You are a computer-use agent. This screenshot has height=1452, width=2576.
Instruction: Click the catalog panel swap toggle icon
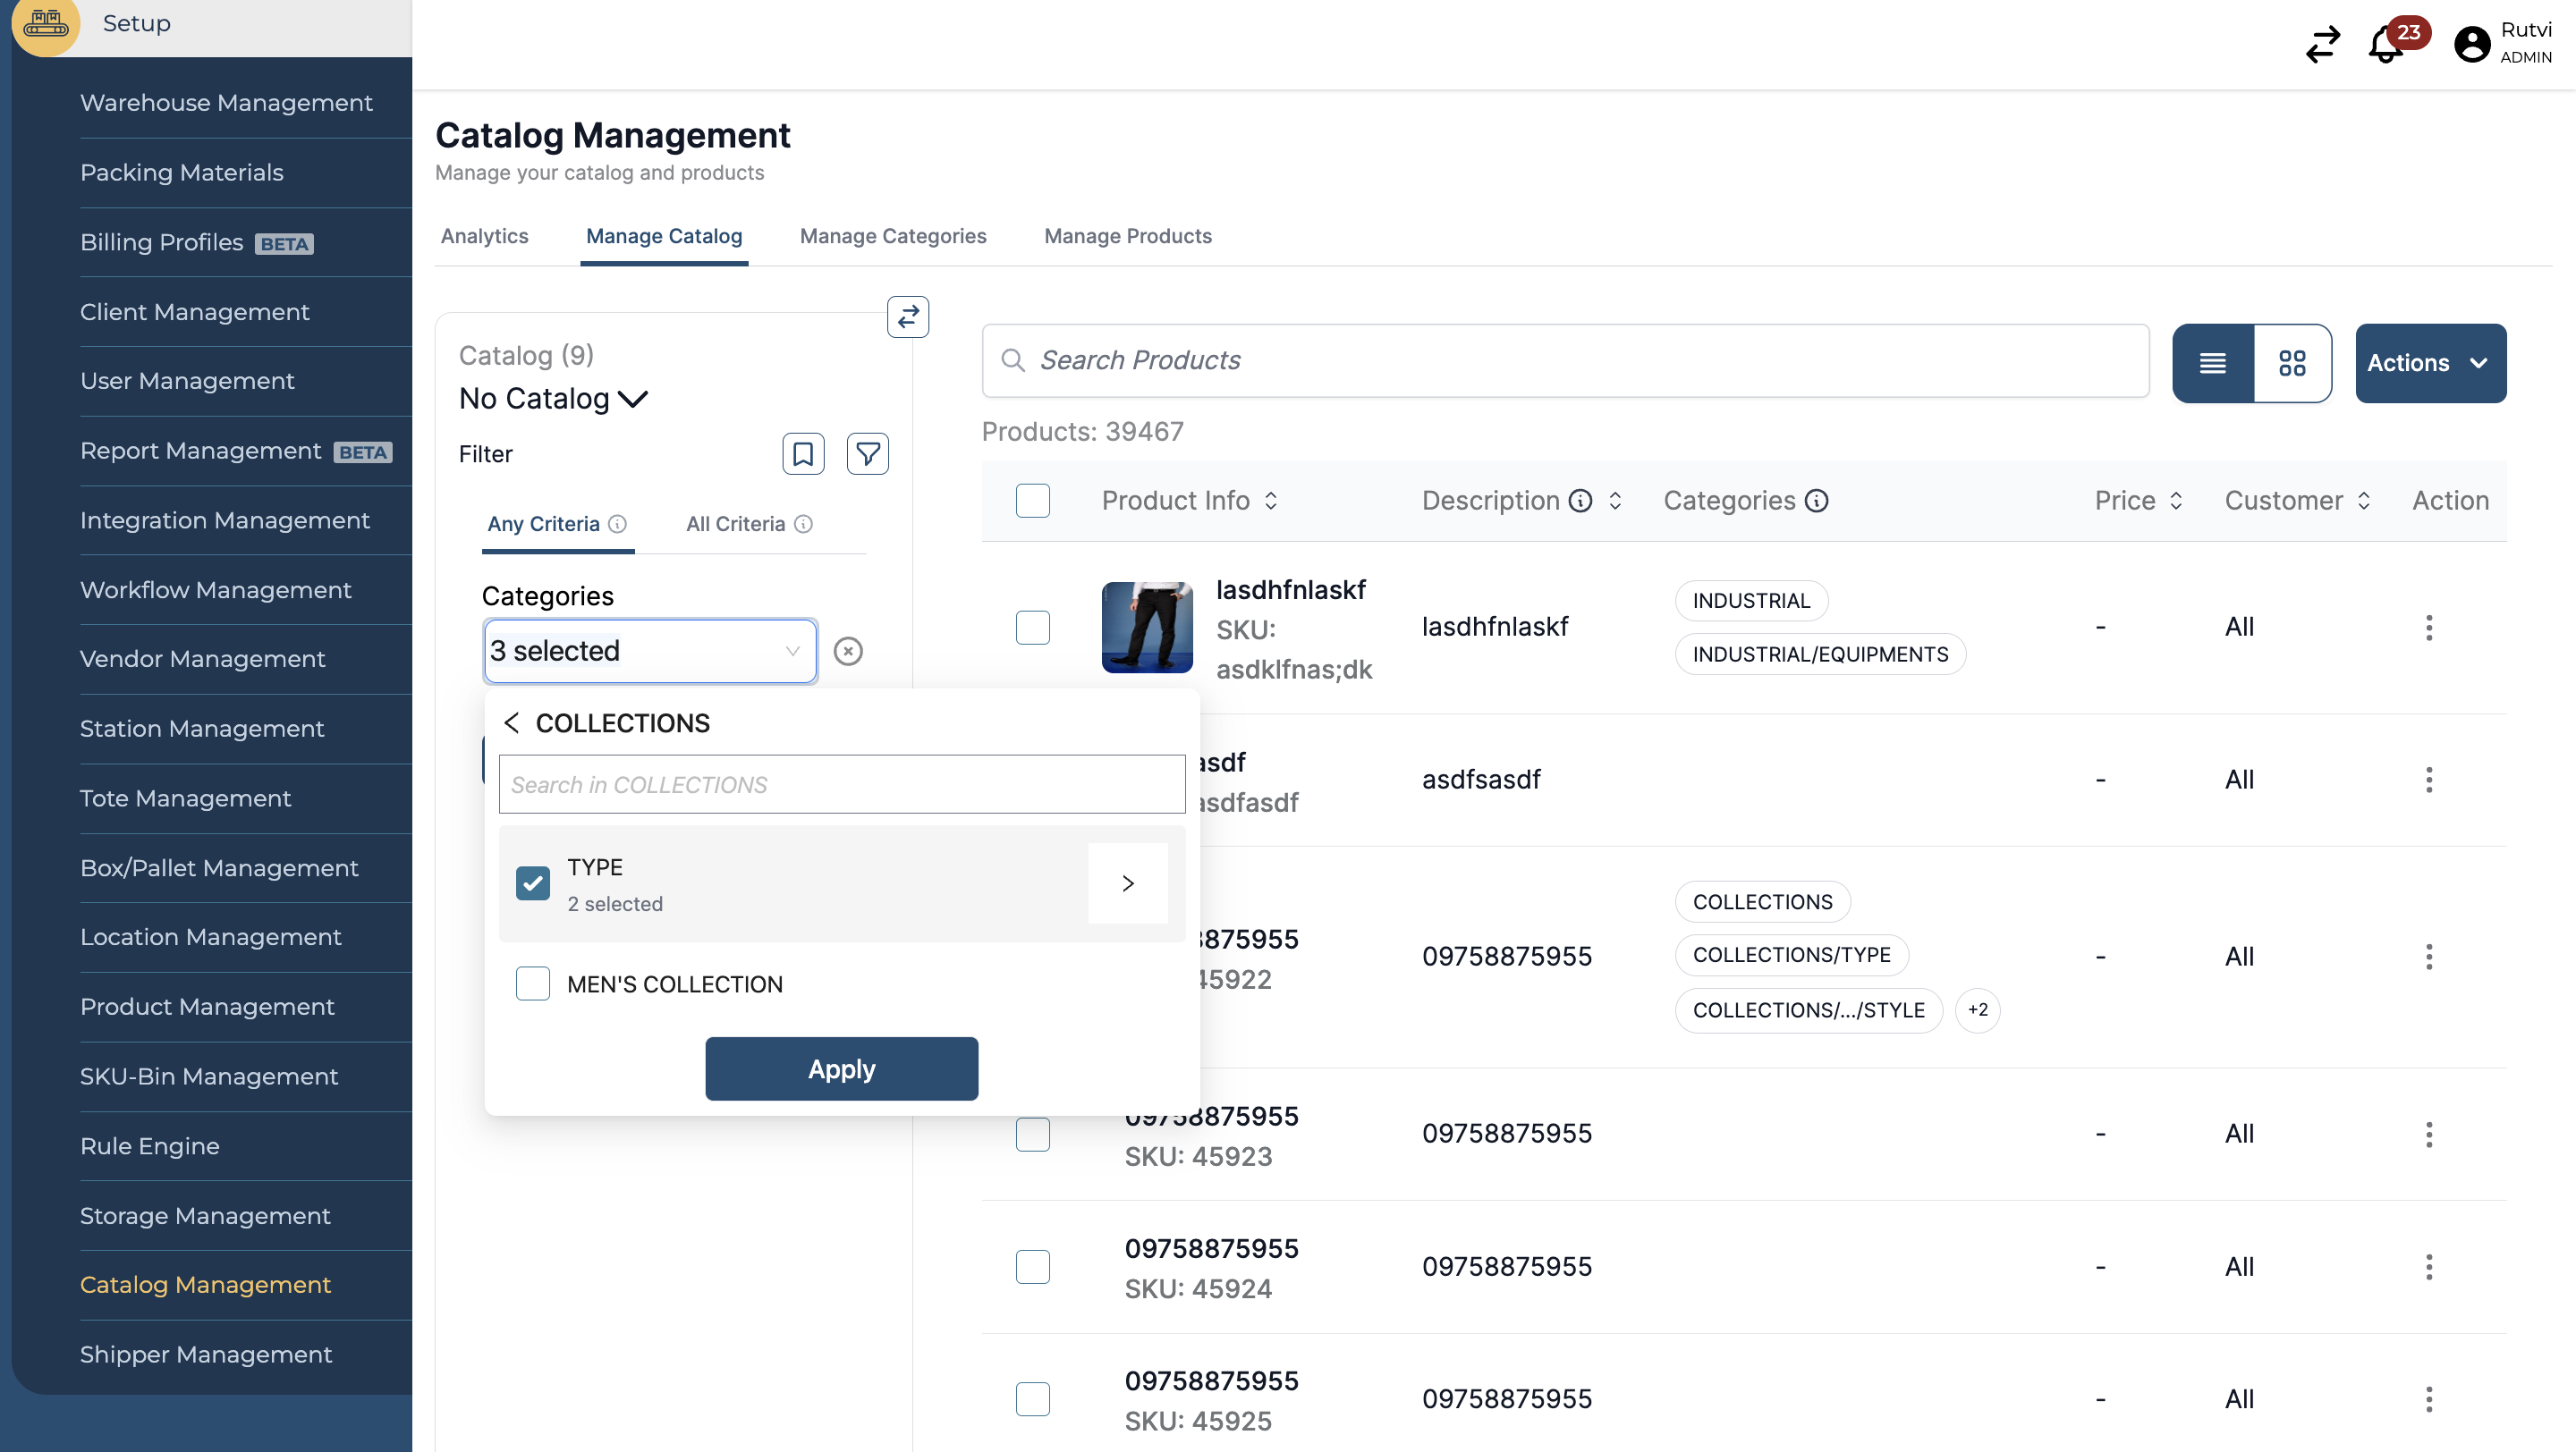908,317
